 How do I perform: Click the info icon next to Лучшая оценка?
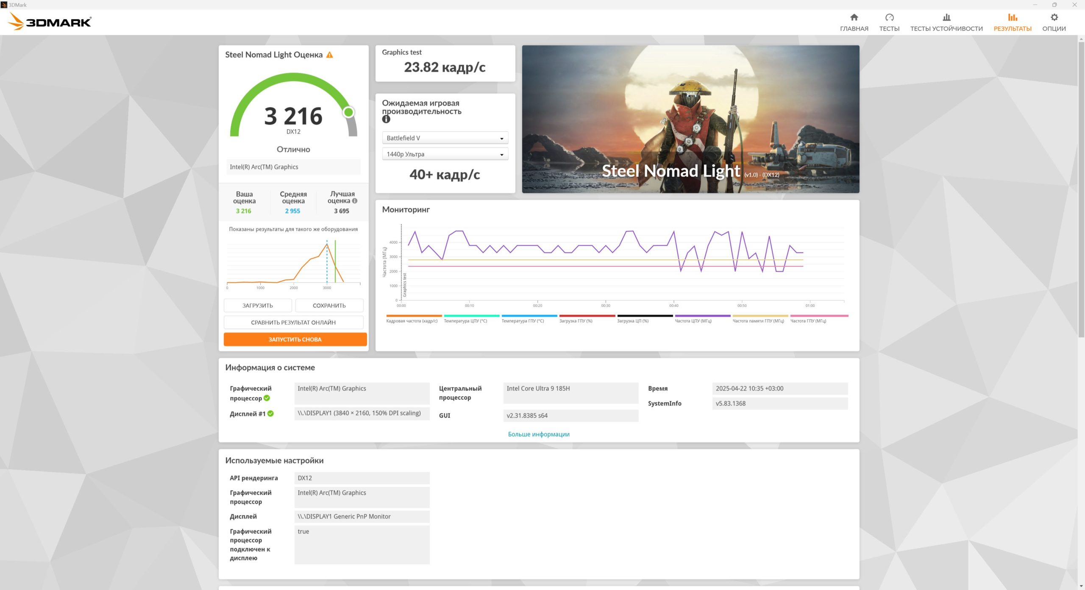[355, 201]
